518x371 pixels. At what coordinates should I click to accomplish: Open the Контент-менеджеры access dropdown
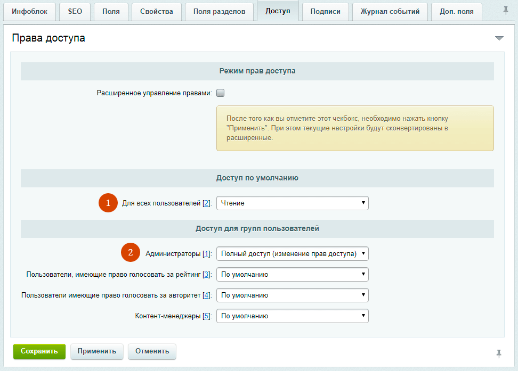point(292,316)
